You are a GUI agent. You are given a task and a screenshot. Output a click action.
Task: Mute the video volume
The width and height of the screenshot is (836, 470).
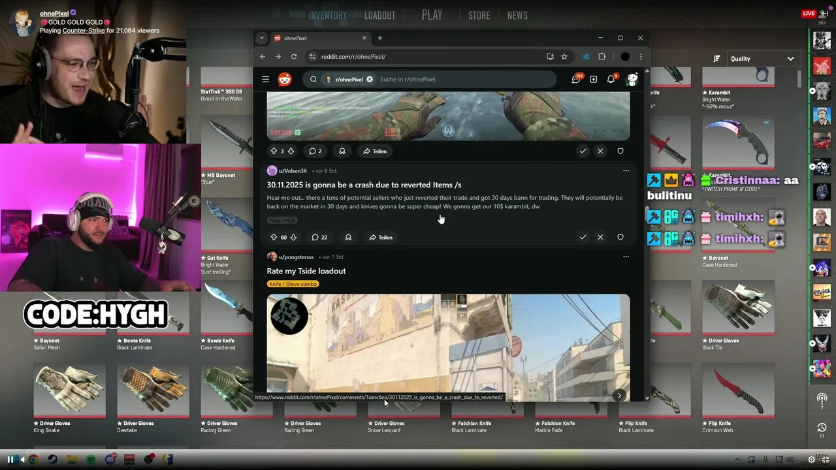pos(24,460)
